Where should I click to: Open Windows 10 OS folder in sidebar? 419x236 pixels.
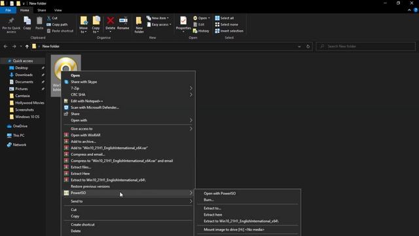[x=27, y=117]
